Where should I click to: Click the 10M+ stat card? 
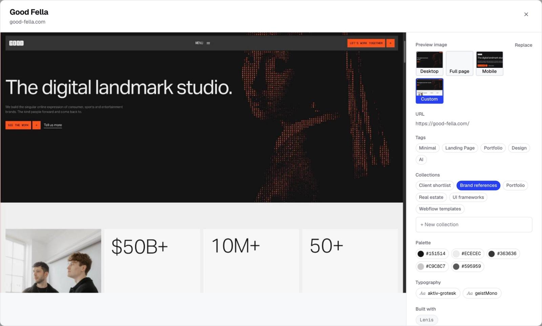pyautogui.click(x=251, y=261)
